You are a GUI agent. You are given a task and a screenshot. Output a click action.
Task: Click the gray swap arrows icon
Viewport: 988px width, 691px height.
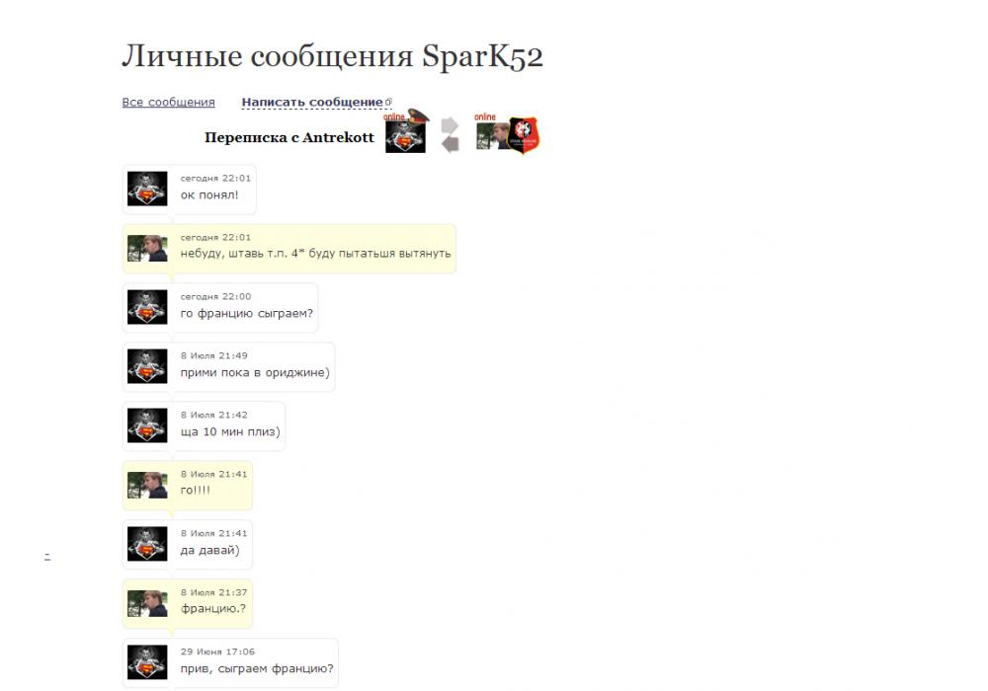pos(450,134)
